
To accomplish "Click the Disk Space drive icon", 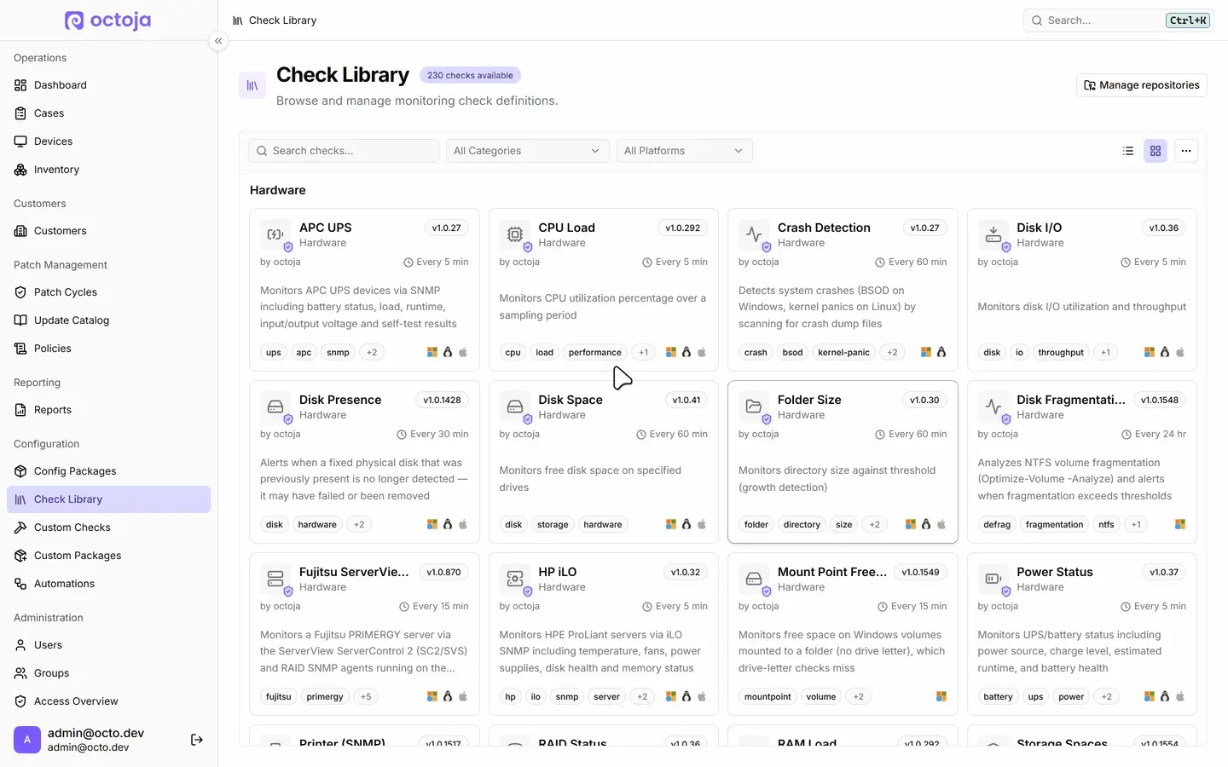I will pyautogui.click(x=515, y=407).
